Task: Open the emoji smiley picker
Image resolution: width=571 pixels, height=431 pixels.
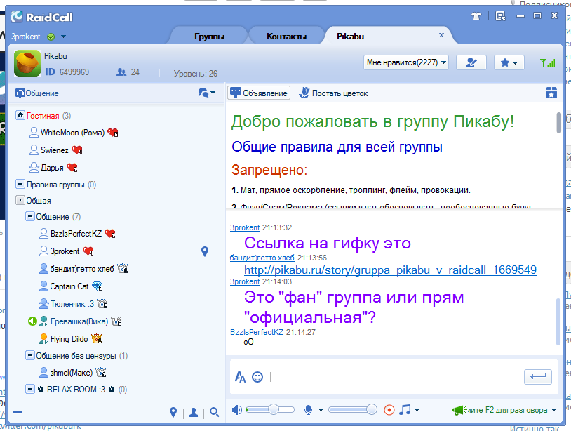Action: pos(257,377)
